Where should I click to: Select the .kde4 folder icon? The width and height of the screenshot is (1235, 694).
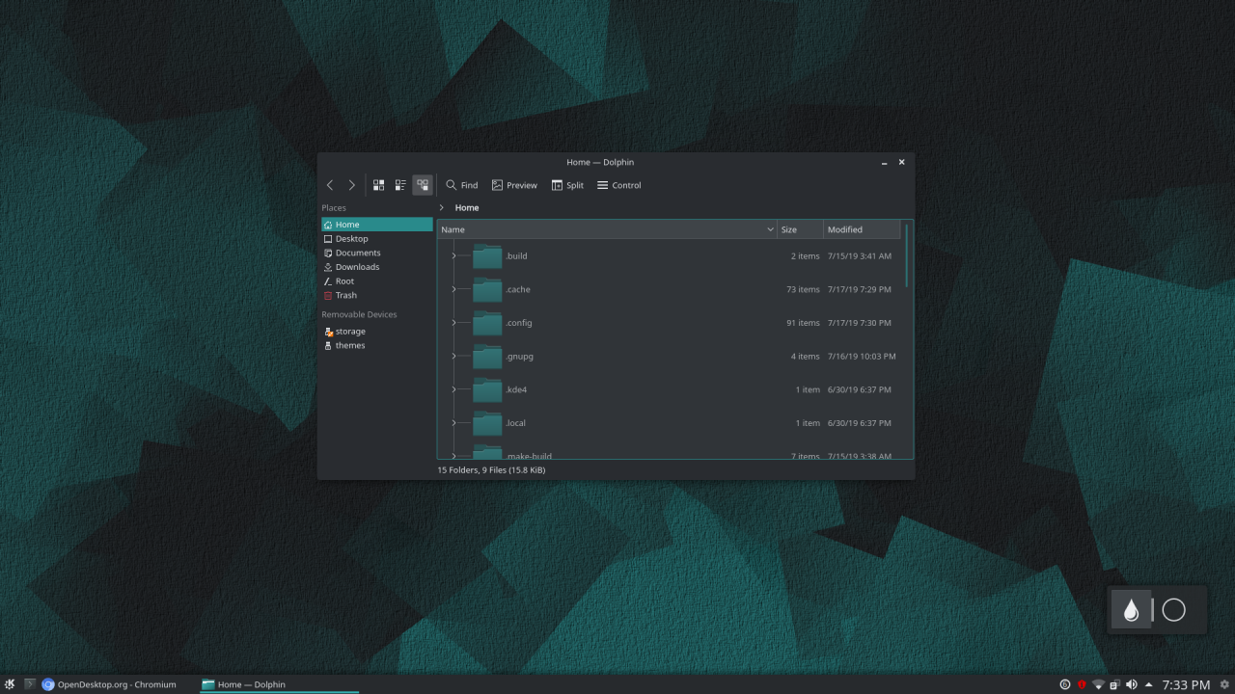(487, 389)
